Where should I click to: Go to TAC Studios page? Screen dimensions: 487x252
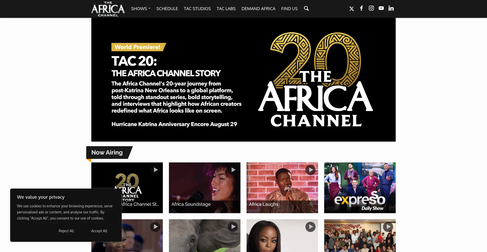[x=197, y=9]
